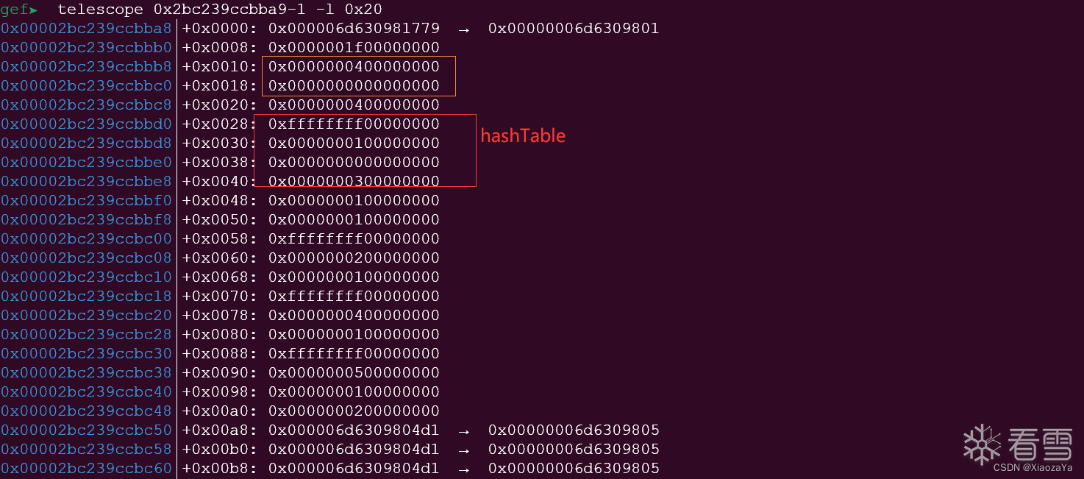Image resolution: width=1084 pixels, height=479 pixels.
Task: Click the snowflake logo watermark
Action: [983, 444]
